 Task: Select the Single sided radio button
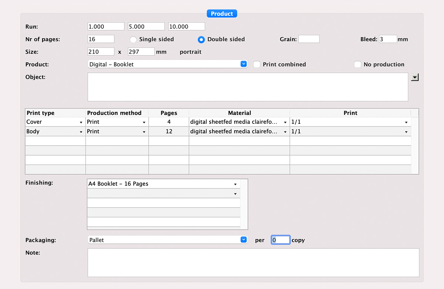[133, 39]
